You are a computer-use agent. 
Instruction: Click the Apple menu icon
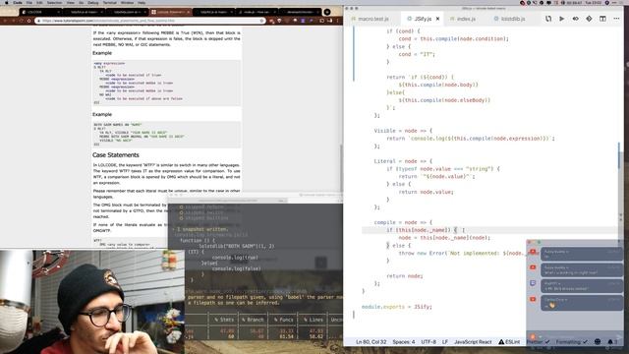[6, 2]
